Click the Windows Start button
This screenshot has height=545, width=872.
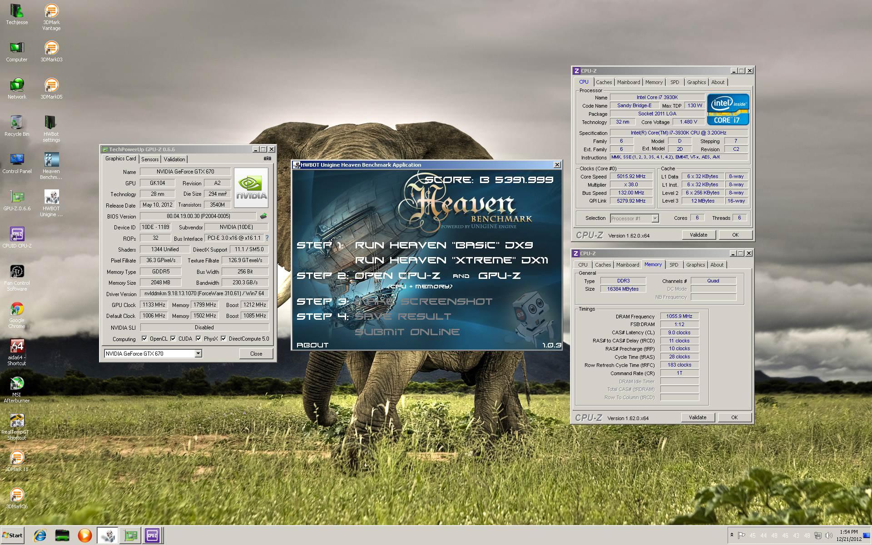point(12,535)
